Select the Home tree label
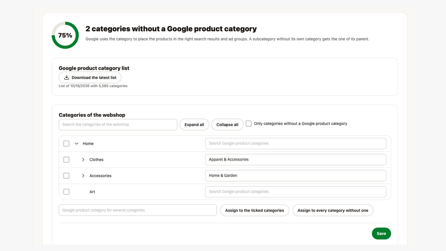This screenshot has width=446, height=251. (88, 144)
